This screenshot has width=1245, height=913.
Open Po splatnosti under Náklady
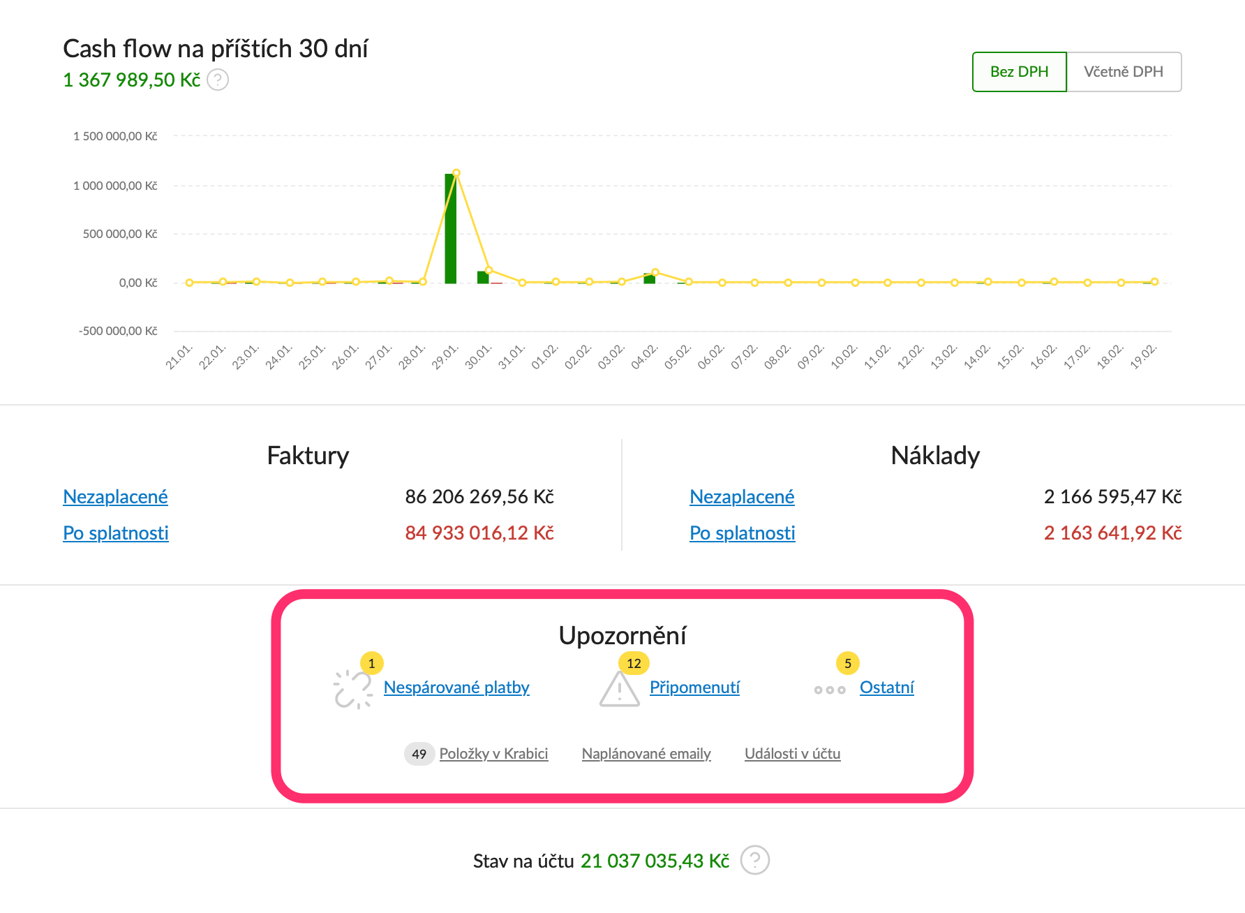[x=743, y=533]
